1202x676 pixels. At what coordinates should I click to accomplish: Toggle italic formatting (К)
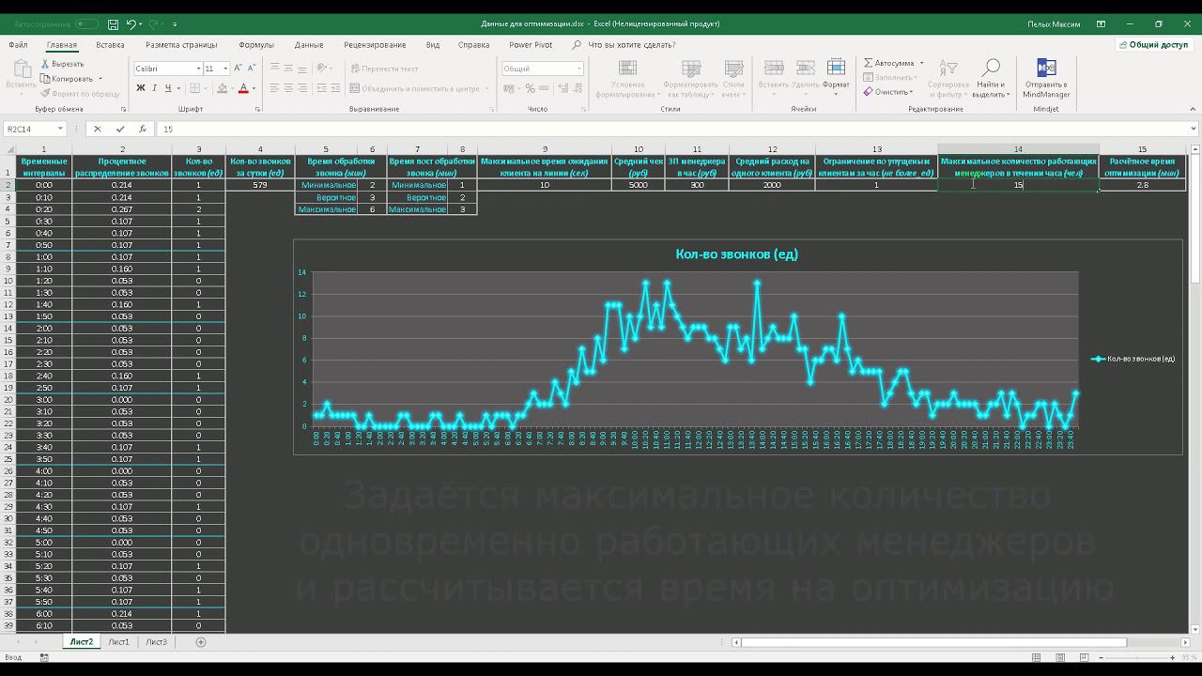[155, 88]
